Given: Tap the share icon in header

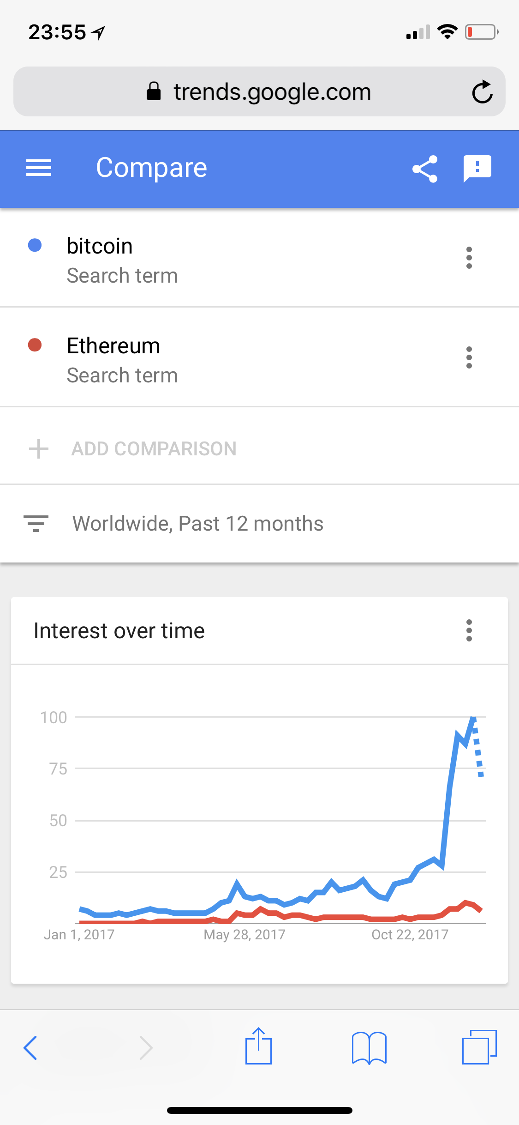Looking at the screenshot, I should pos(424,169).
